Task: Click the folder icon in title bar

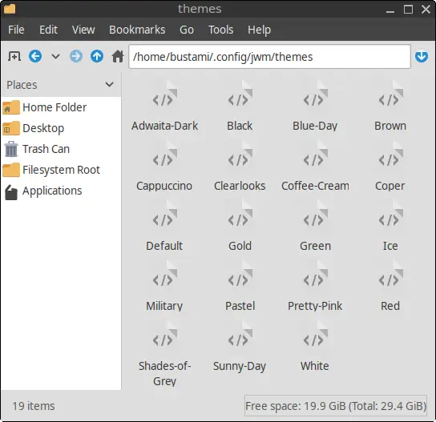Action: click(10, 9)
